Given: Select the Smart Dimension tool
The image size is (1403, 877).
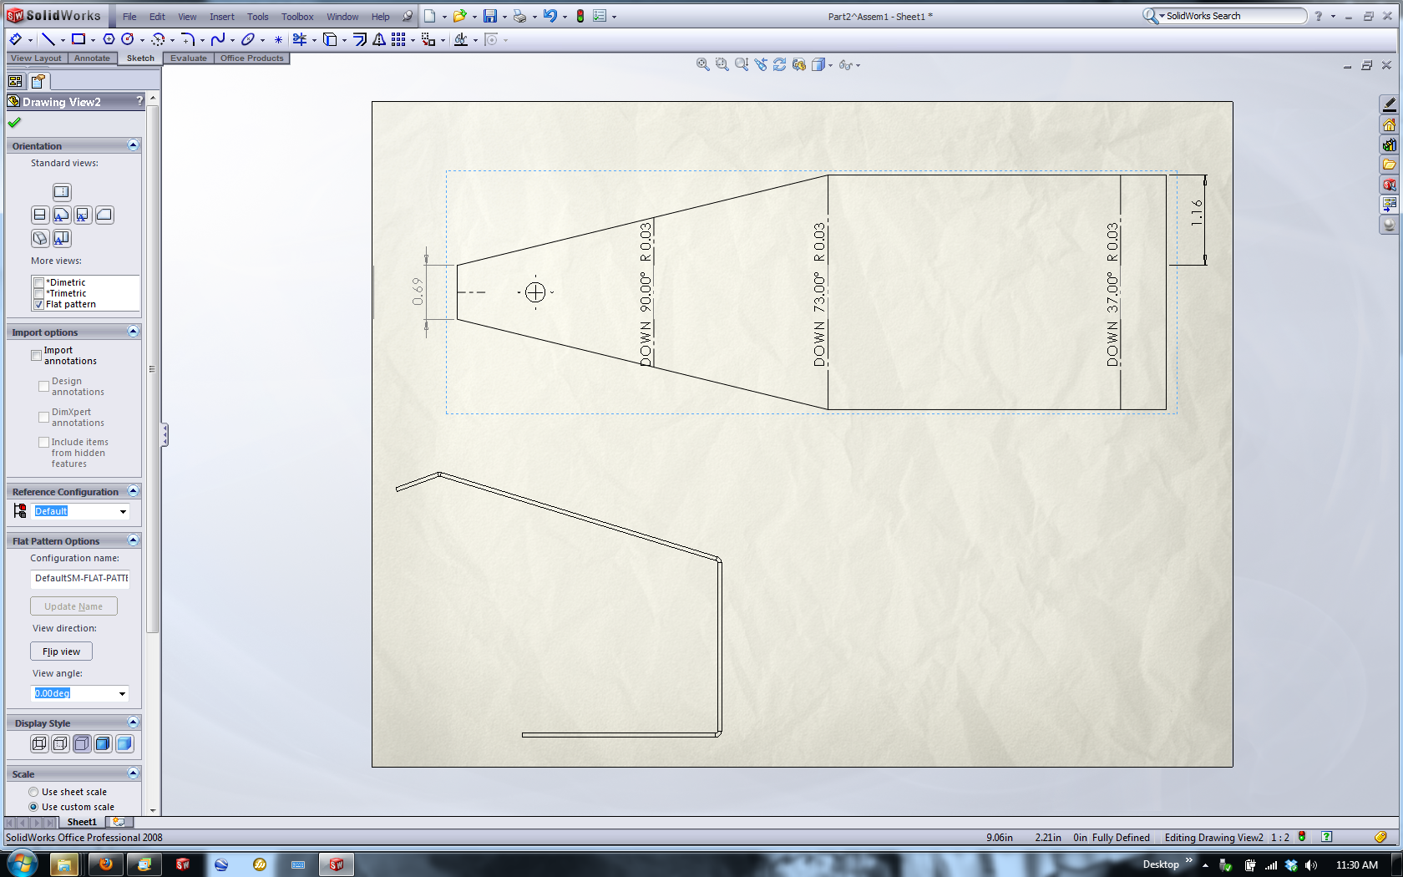Looking at the screenshot, I should 15,39.
